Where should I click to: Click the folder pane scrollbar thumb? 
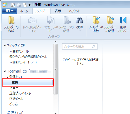55,69
